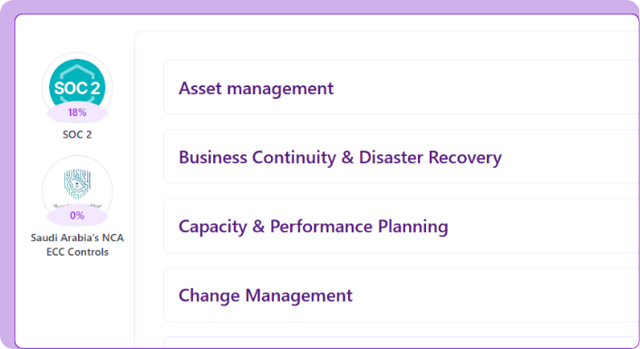The image size is (640, 349).
Task: Expand the Asset management section
Action: [402, 87]
